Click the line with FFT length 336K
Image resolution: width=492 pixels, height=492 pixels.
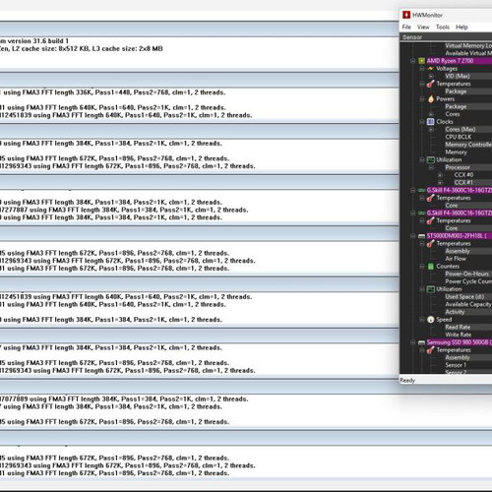click(x=113, y=92)
